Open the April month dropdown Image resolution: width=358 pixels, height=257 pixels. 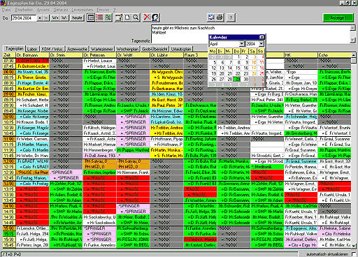[242, 43]
